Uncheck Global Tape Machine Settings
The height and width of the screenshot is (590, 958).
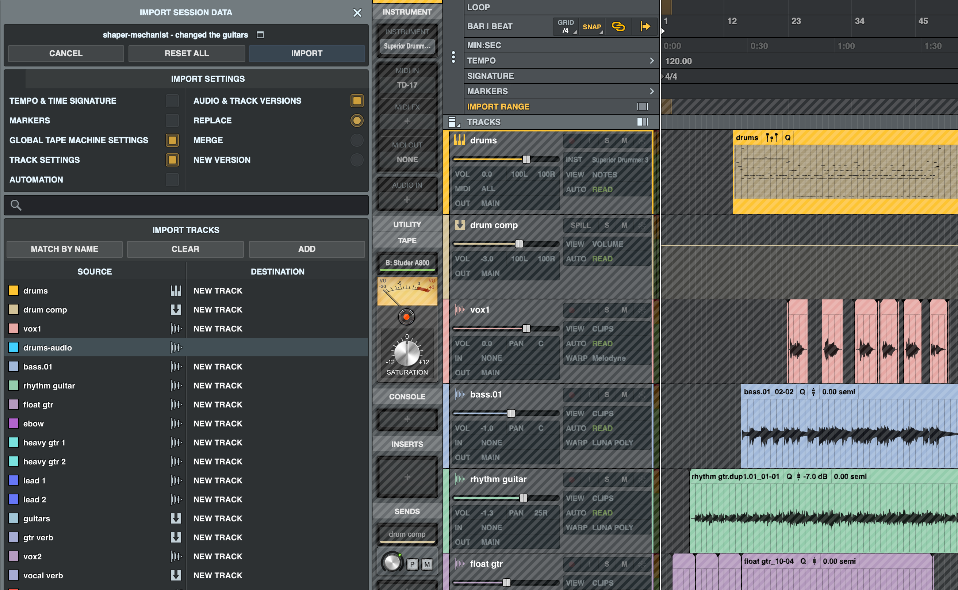[172, 140]
